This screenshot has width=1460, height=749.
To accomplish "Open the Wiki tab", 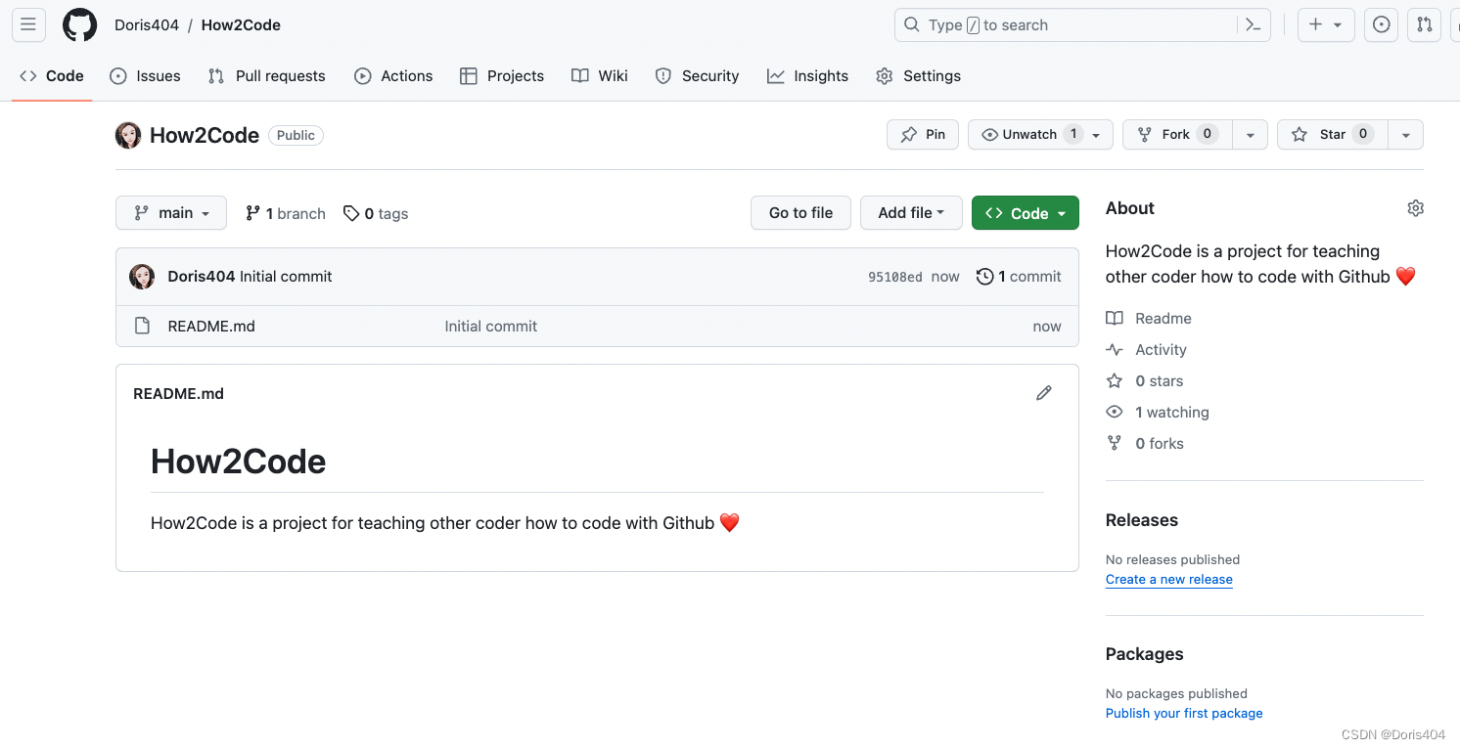I will 600,76.
